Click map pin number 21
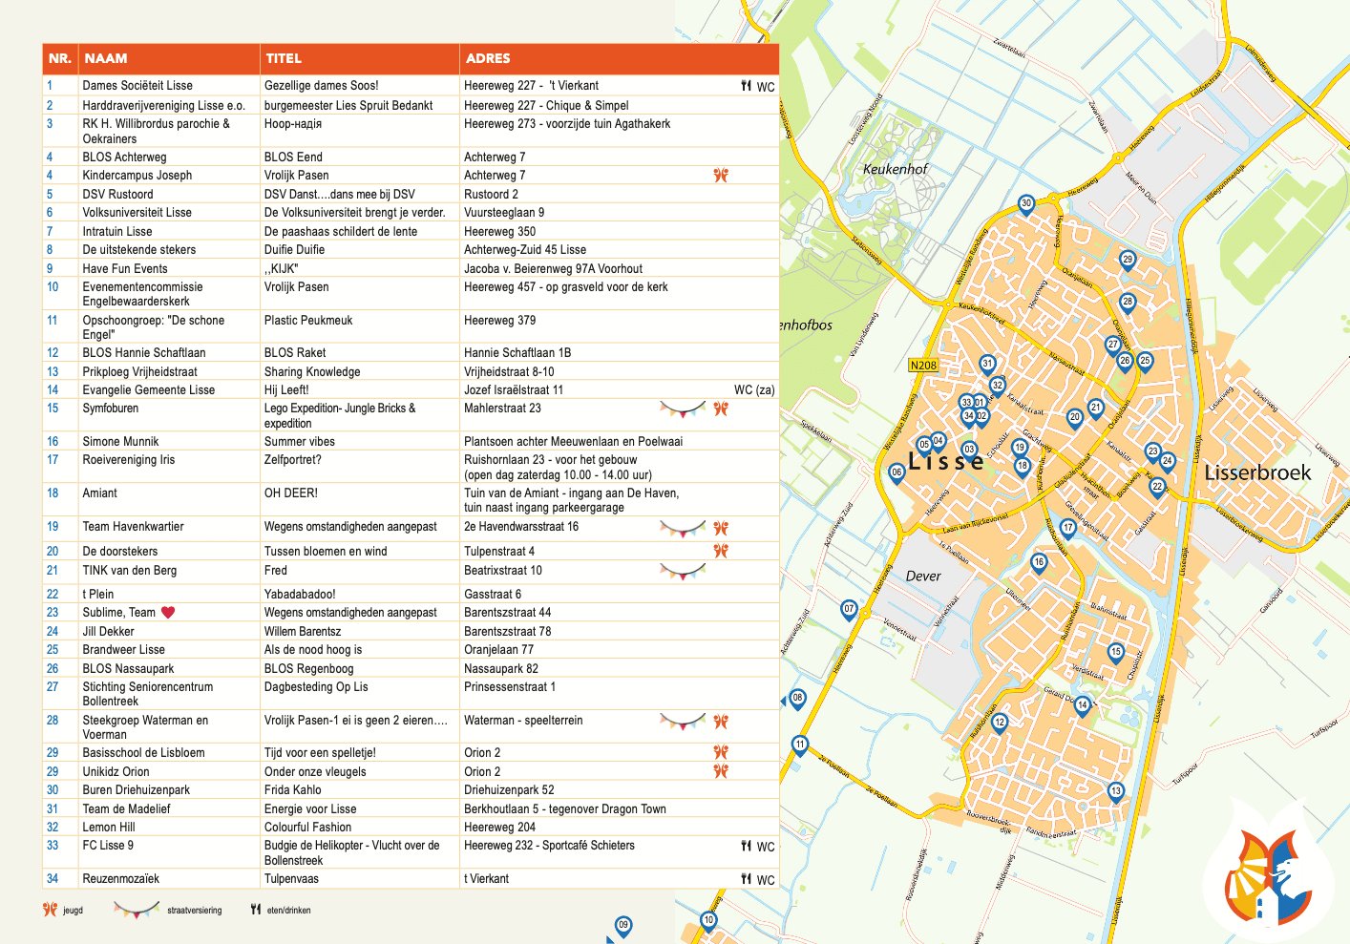The width and height of the screenshot is (1350, 944). 1096,409
